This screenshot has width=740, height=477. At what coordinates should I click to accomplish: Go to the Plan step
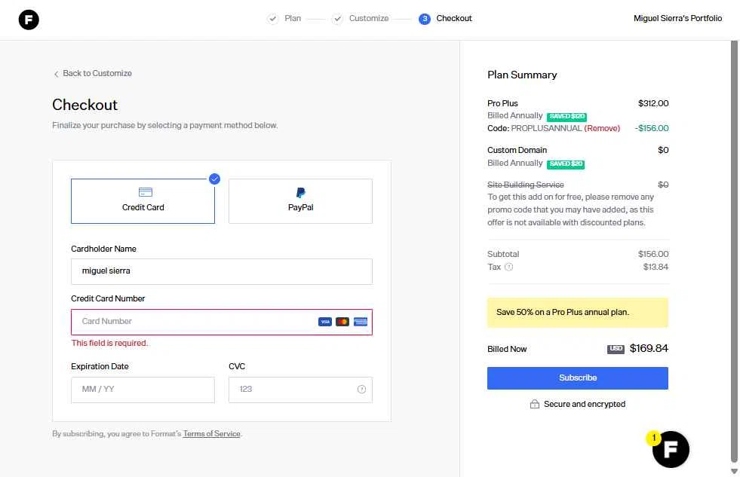point(293,18)
